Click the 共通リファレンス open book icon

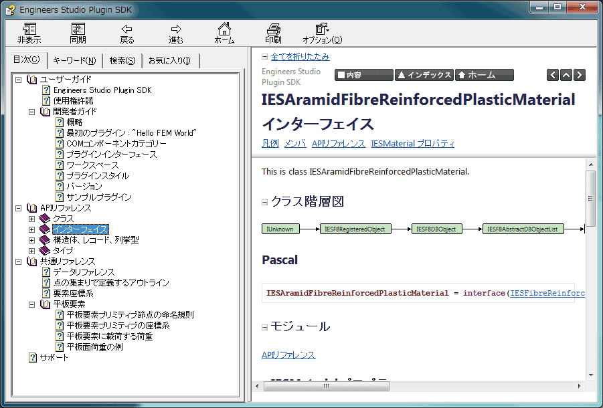31,262
